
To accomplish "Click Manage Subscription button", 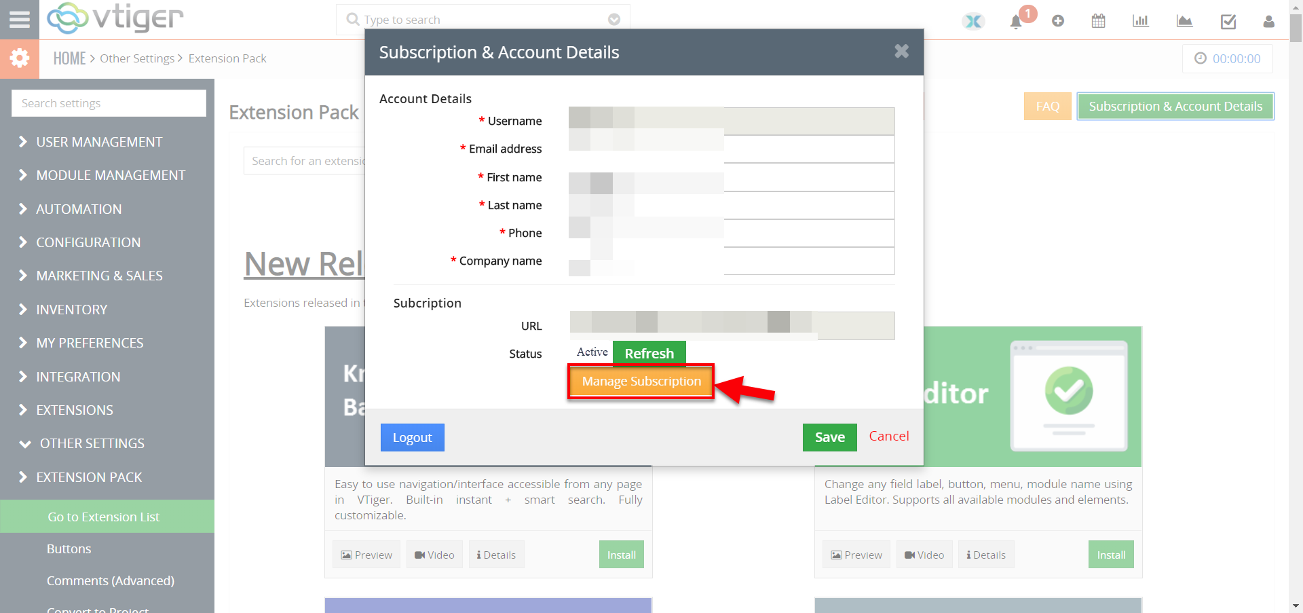I will click(x=641, y=382).
